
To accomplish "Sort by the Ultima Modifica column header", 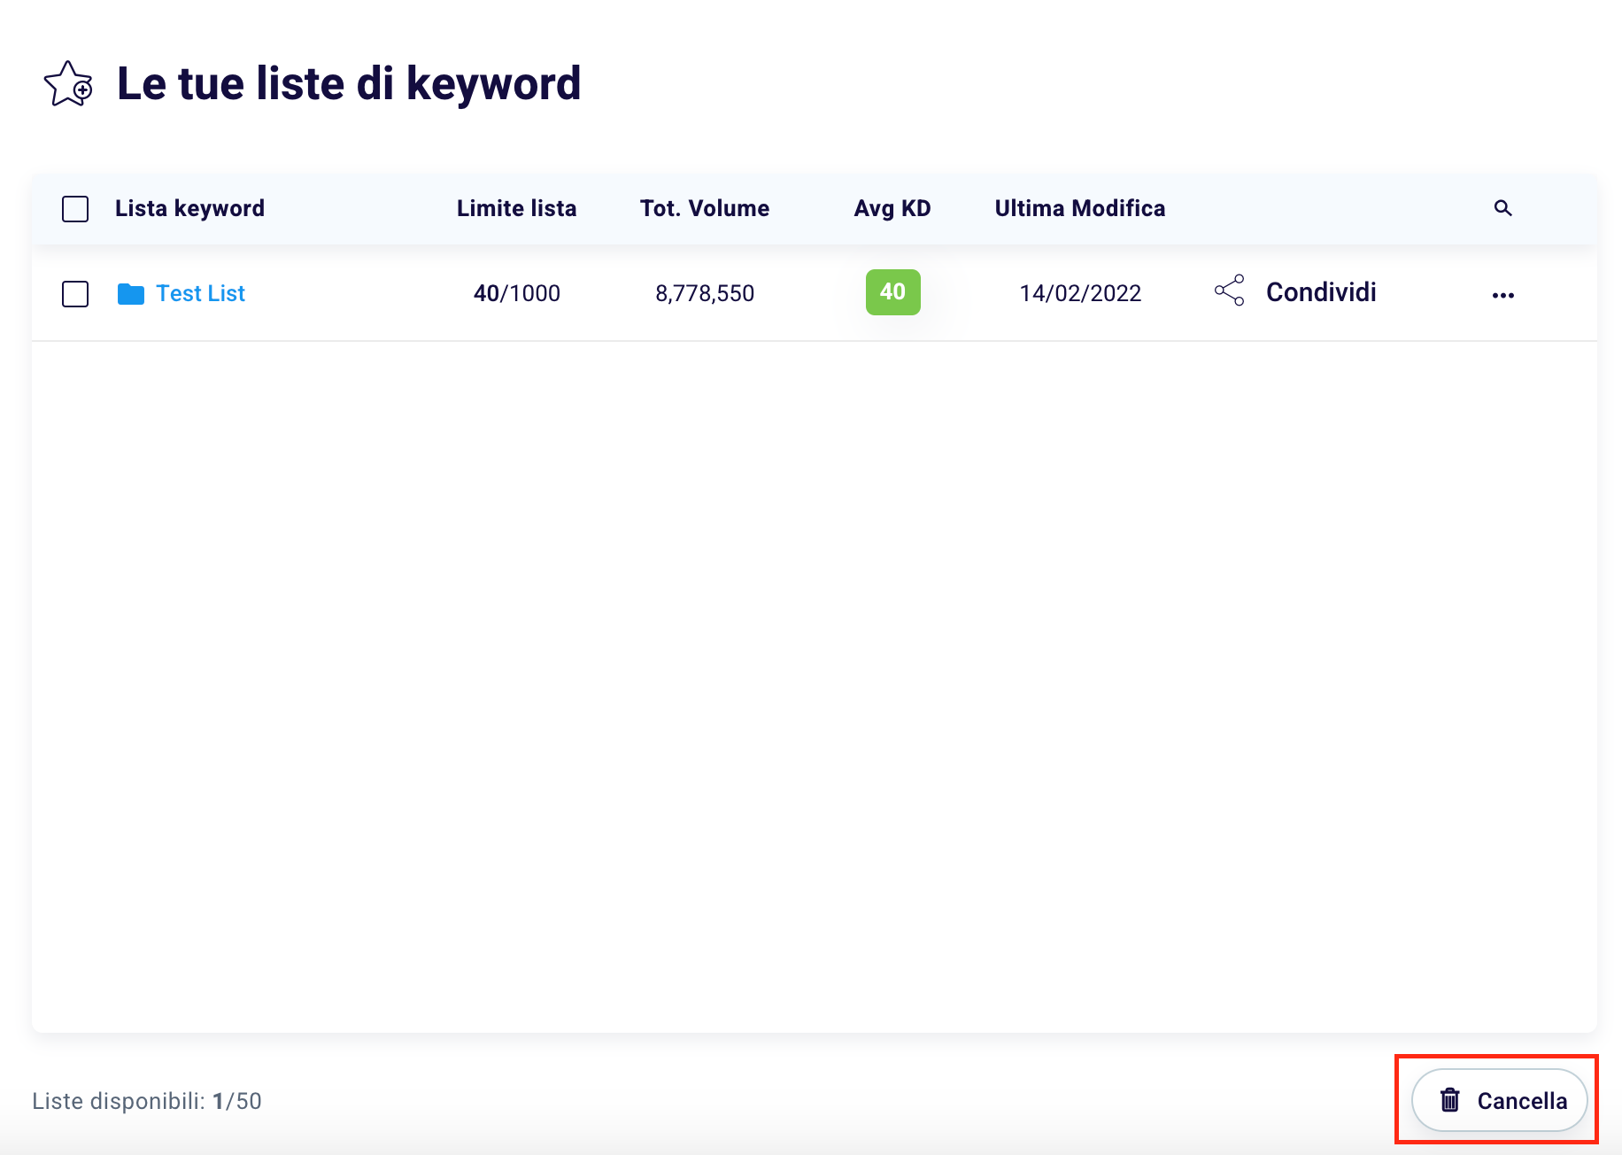I will tap(1079, 208).
